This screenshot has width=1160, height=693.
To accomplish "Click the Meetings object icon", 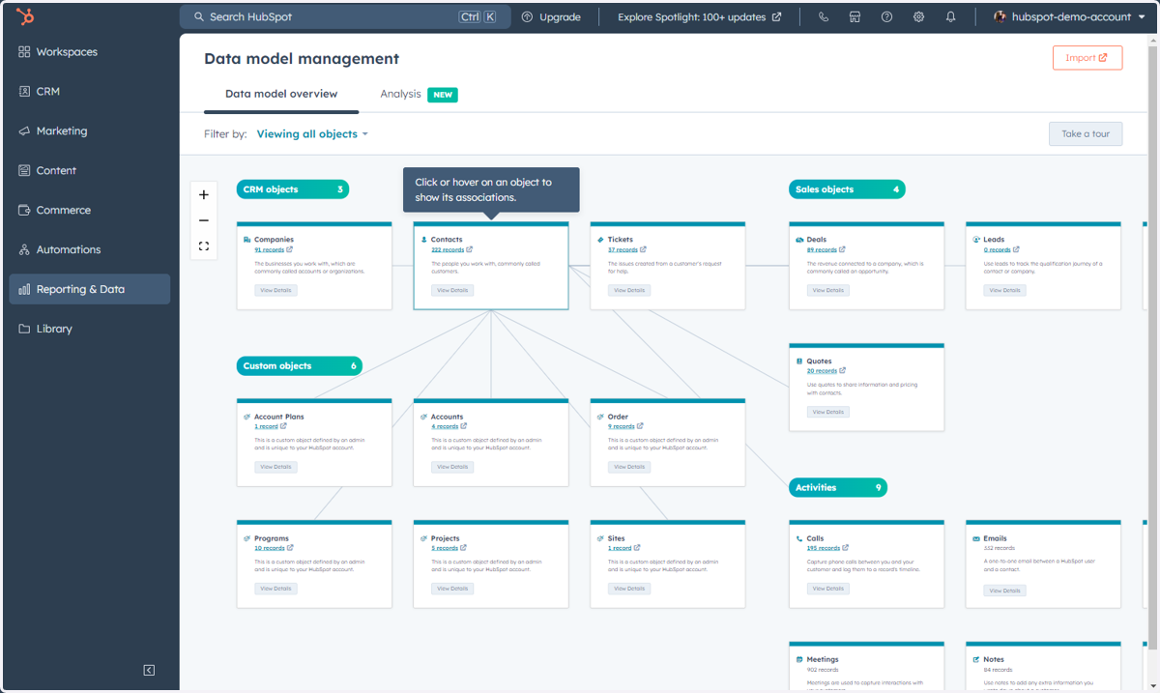I will 799,660.
